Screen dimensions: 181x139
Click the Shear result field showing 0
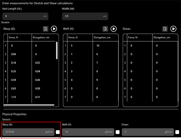(148, 132)
